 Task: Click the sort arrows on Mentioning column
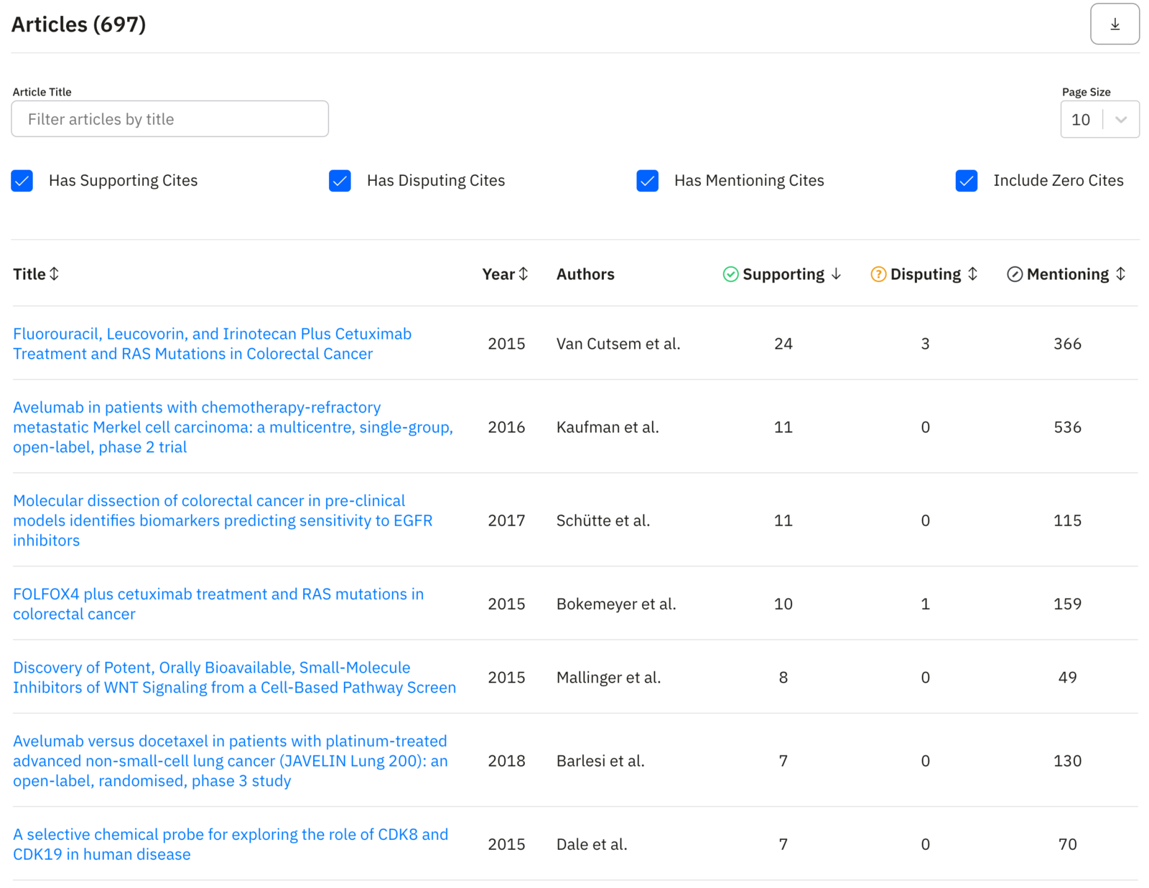[x=1122, y=274]
